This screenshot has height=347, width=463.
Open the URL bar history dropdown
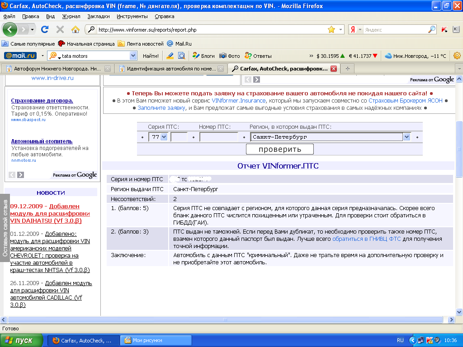[x=340, y=29]
